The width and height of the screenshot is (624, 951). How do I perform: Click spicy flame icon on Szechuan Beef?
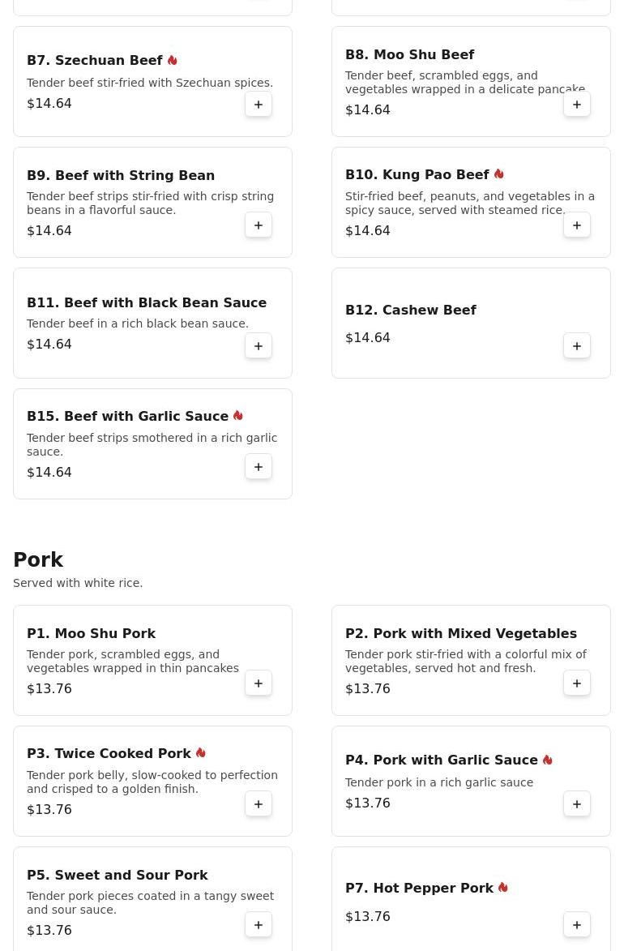172,61
